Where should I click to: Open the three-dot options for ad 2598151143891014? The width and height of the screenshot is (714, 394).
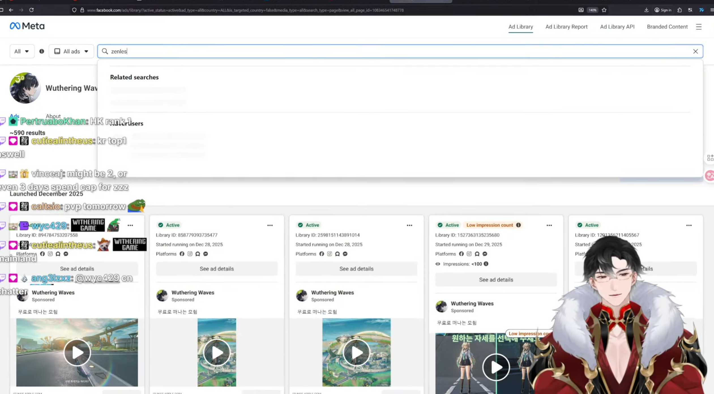pyautogui.click(x=409, y=225)
